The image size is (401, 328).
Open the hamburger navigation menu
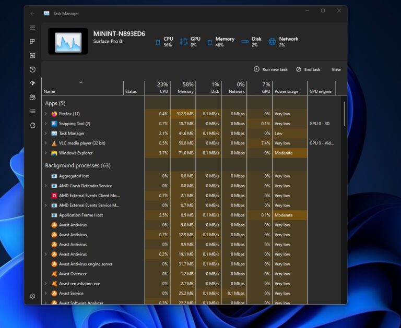(x=32, y=28)
